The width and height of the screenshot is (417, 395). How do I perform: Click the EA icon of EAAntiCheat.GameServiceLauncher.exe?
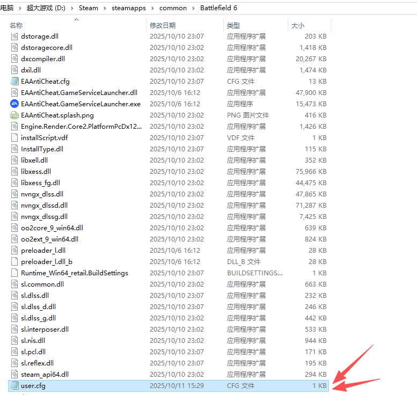pyautogui.click(x=14, y=104)
